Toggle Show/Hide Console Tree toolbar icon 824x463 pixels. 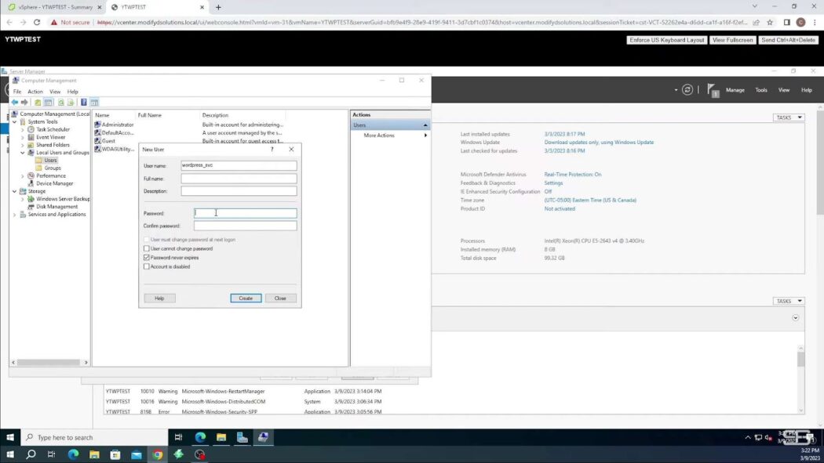click(x=49, y=103)
